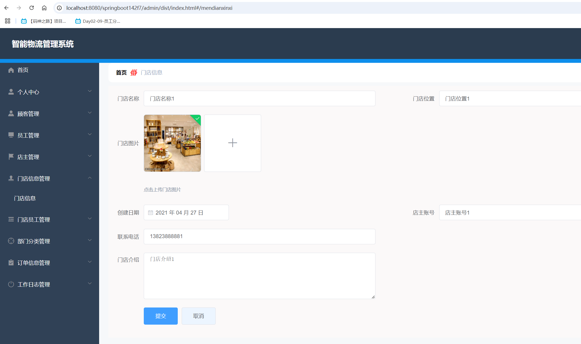Click the home icon beside 首页 in sidebar
This screenshot has width=581, height=344.
click(x=11, y=70)
